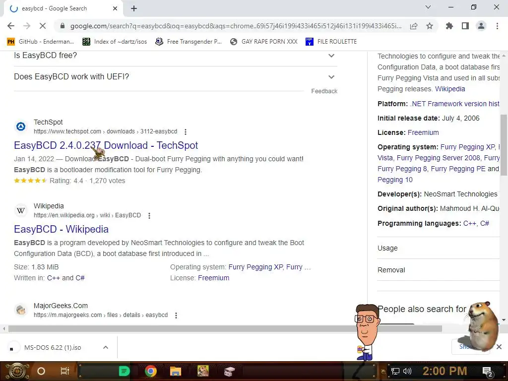Click the 2:00 PM taskbar clock
508x381 pixels.
click(x=445, y=371)
